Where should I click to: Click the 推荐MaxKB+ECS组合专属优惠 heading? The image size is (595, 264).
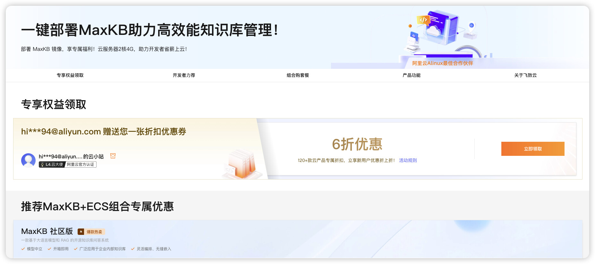tap(98, 206)
